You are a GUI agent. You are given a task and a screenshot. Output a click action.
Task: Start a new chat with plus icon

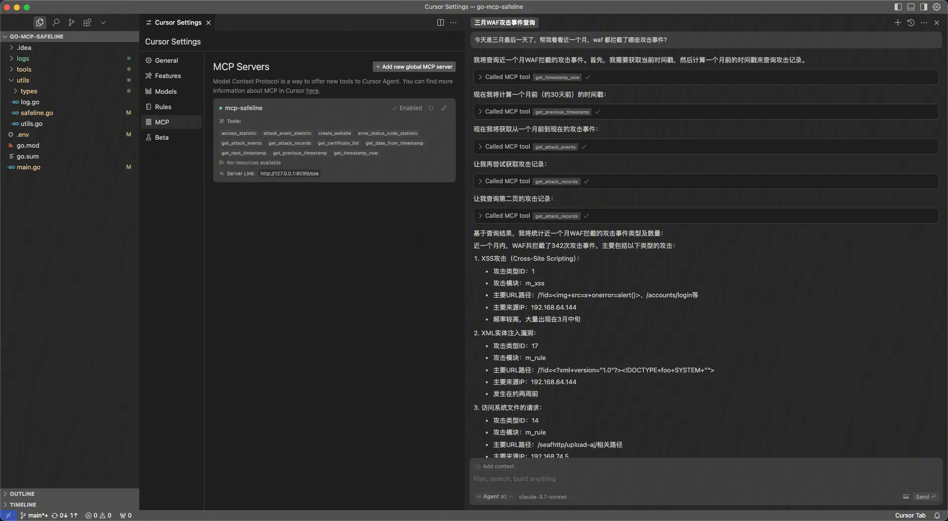898,23
